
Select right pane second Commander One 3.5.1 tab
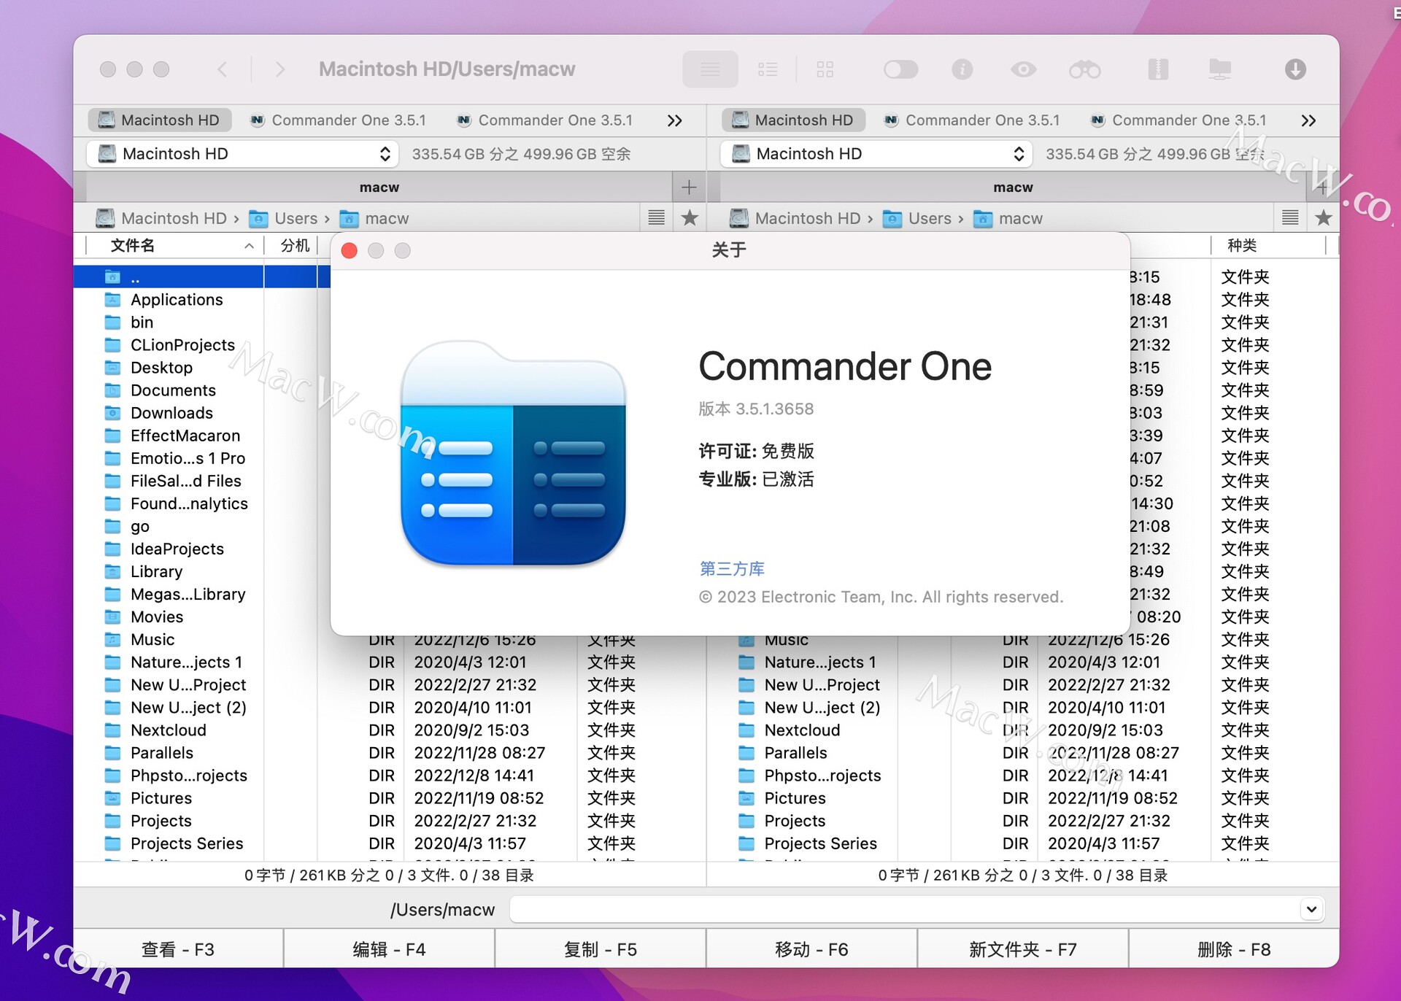[1178, 120]
